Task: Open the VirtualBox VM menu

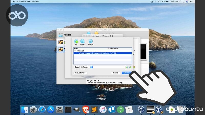Action: pos(24,2)
